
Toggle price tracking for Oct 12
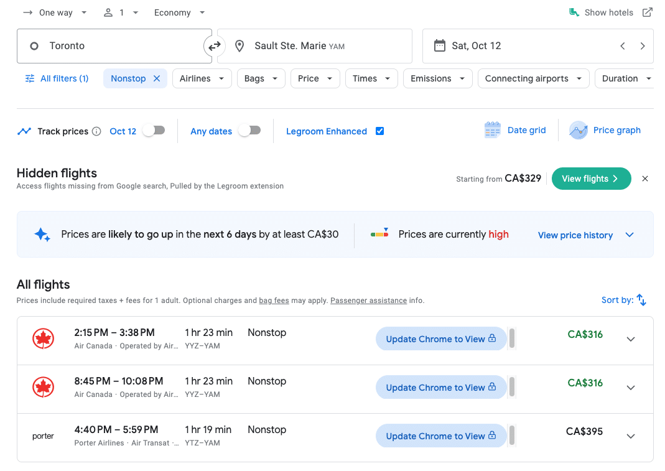point(154,131)
